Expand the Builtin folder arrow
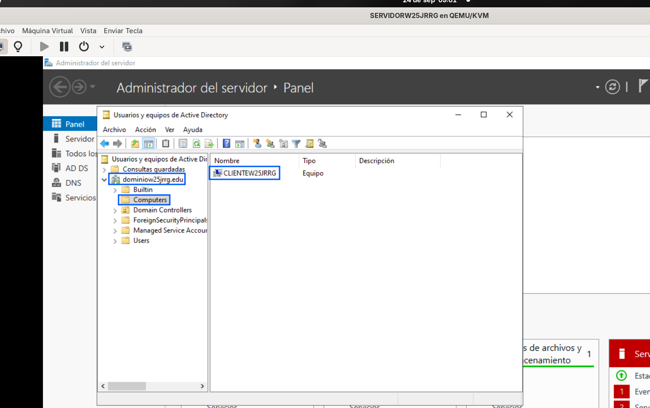This screenshot has width=650, height=408. pos(115,190)
